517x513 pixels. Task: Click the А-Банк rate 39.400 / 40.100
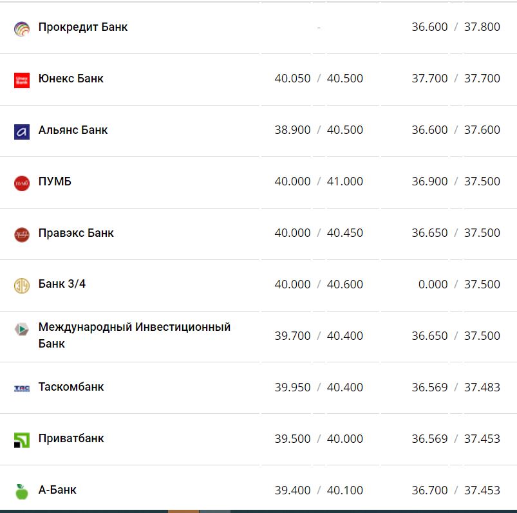[x=318, y=490]
